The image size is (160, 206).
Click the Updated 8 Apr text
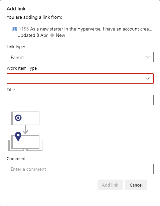coord(32,36)
